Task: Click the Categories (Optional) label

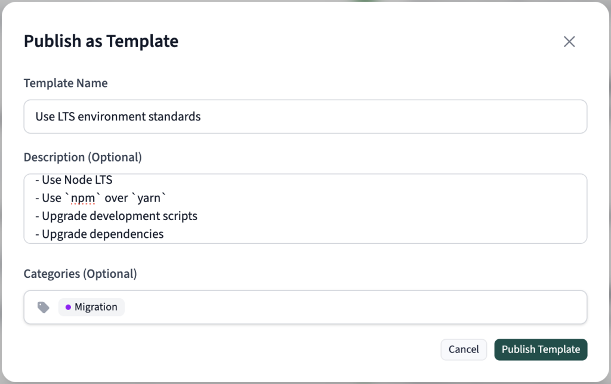Action: (x=80, y=274)
